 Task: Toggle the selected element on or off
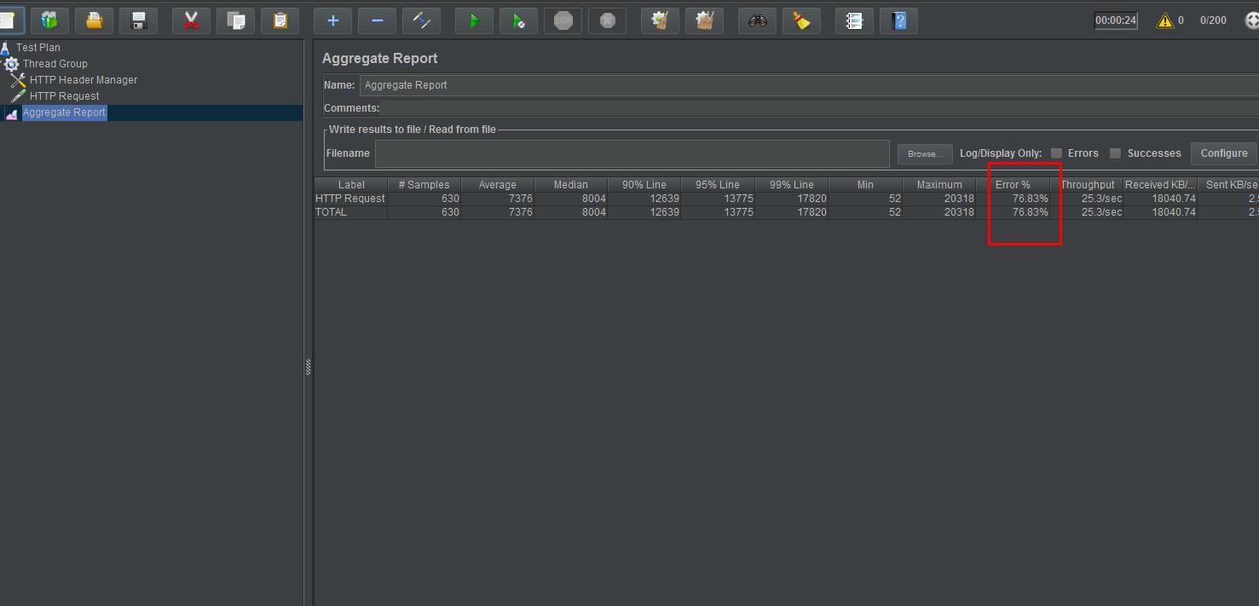click(421, 20)
